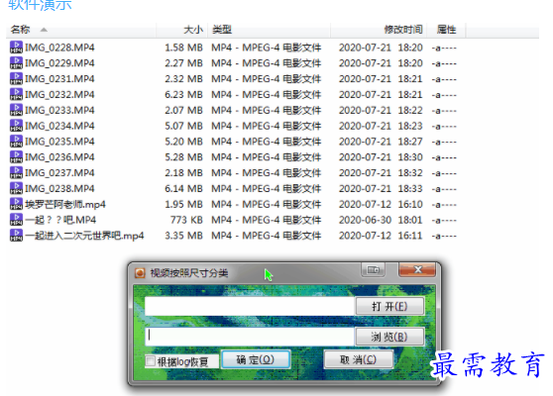Sort files by 属性 column header
The image size is (553, 396).
(x=447, y=30)
